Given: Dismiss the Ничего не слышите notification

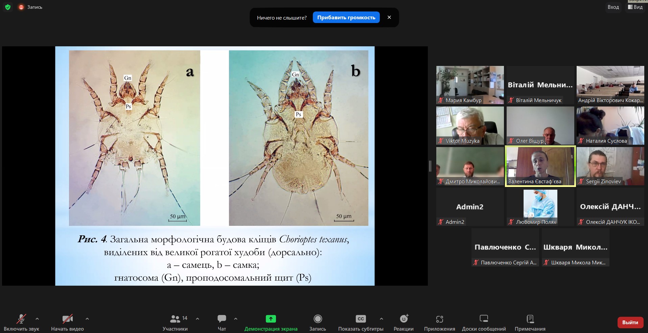Looking at the screenshot, I should click(x=389, y=17).
